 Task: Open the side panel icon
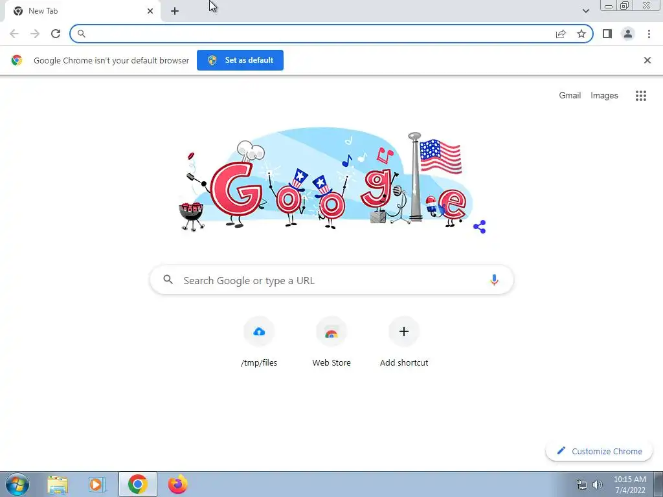[607, 34]
